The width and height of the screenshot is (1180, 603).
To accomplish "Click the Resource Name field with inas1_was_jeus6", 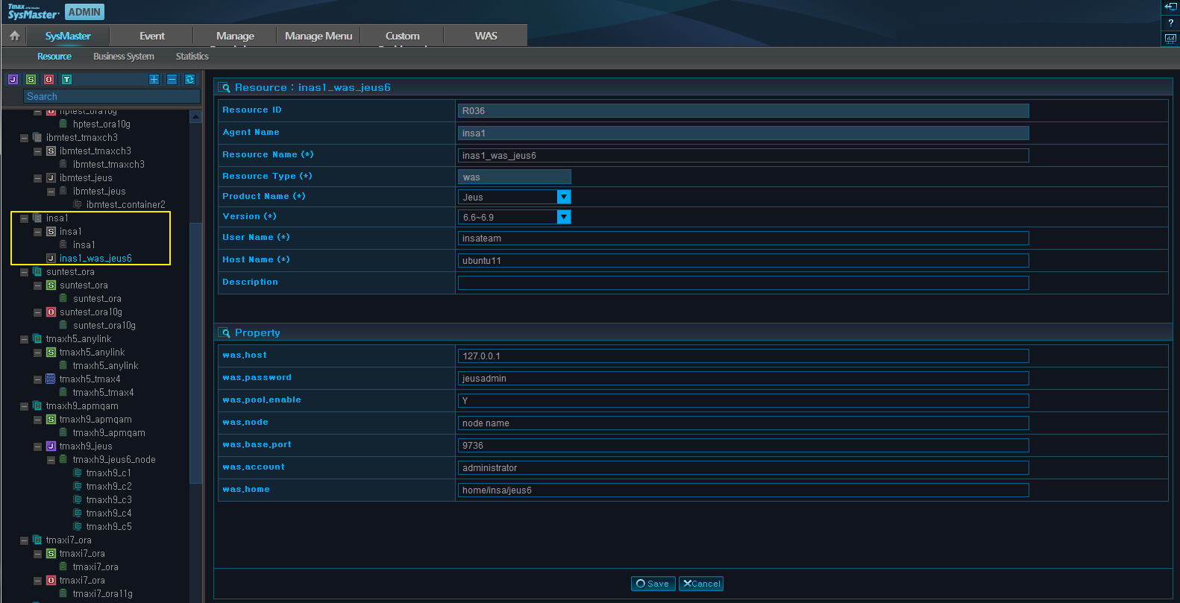I will (x=743, y=155).
